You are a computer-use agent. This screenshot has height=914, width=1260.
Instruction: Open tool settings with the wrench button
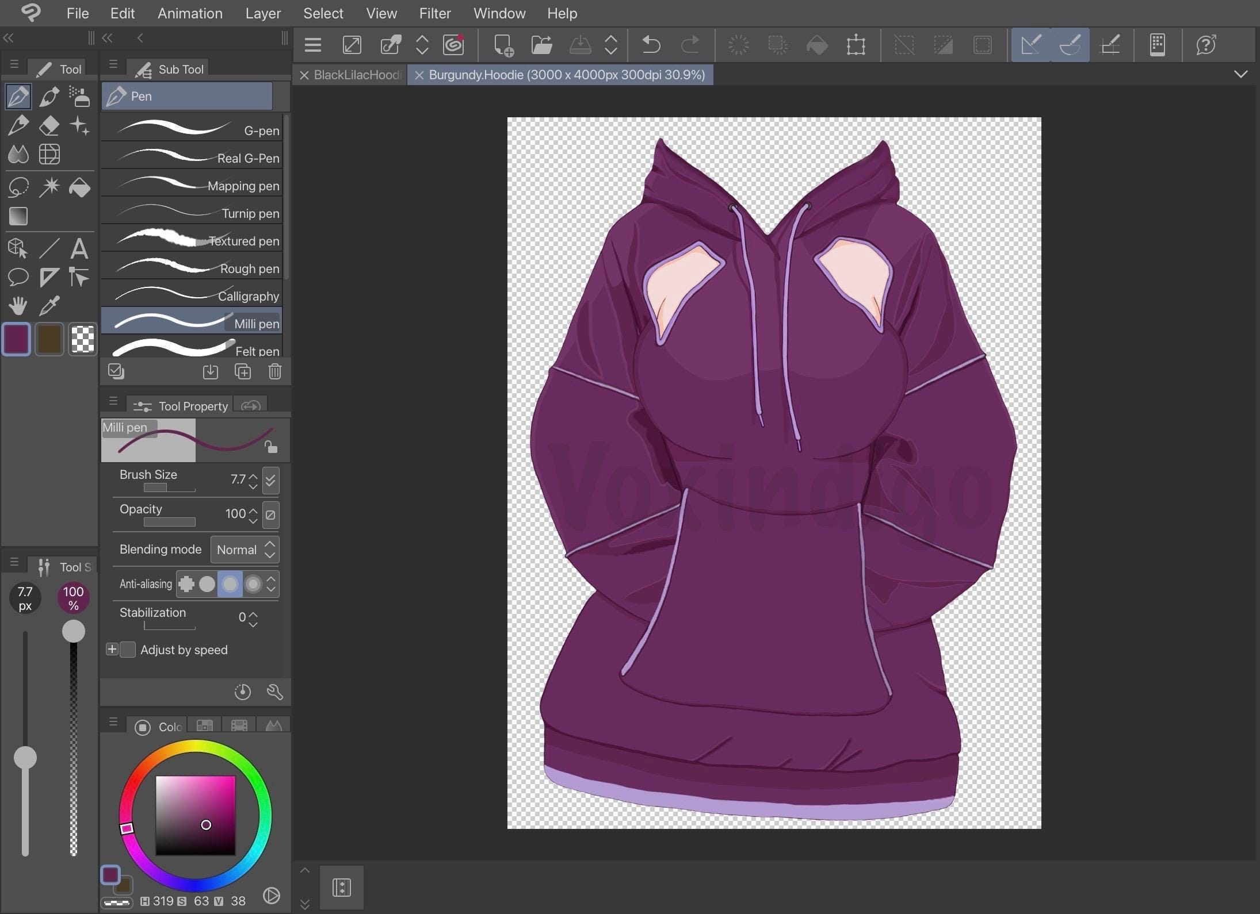[x=274, y=692]
